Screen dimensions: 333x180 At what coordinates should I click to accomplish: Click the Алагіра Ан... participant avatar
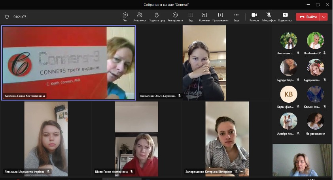(289, 121)
